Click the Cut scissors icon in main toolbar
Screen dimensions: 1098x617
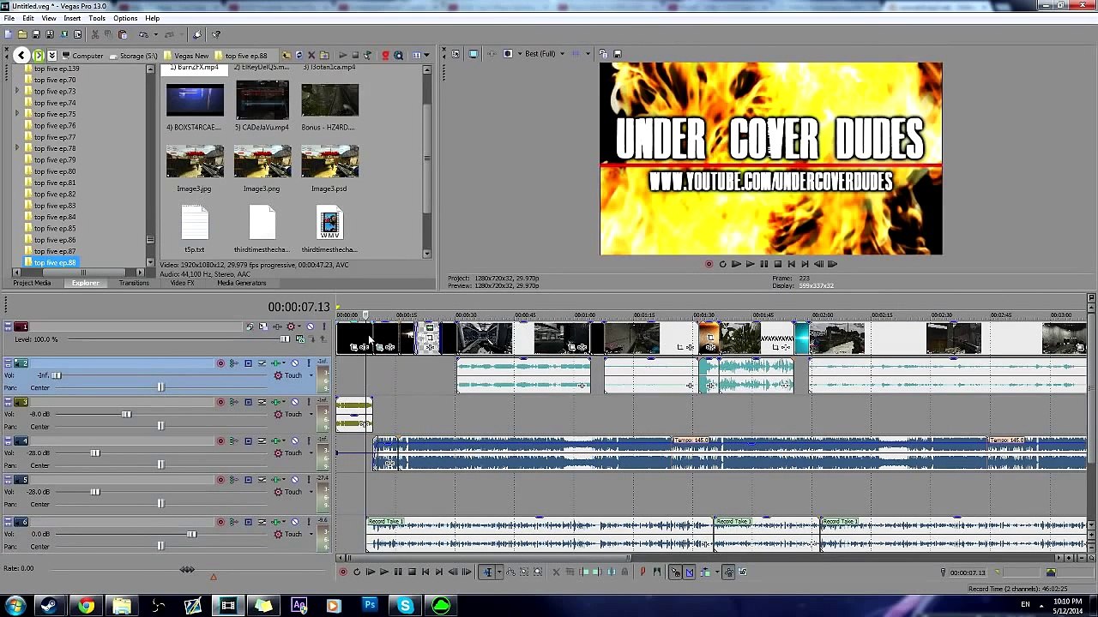click(x=94, y=34)
